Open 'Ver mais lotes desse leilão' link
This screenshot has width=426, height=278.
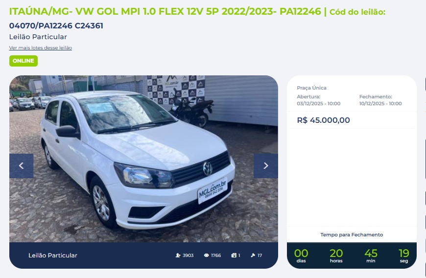coord(41,48)
